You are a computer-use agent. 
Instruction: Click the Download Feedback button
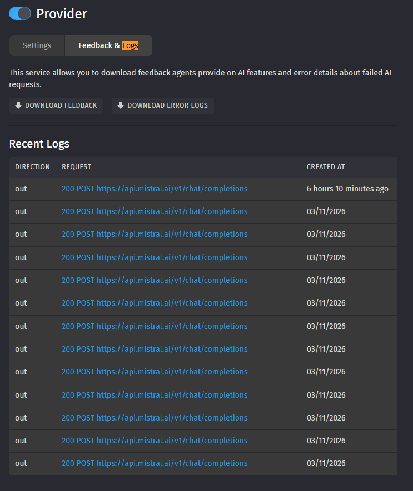(56, 105)
